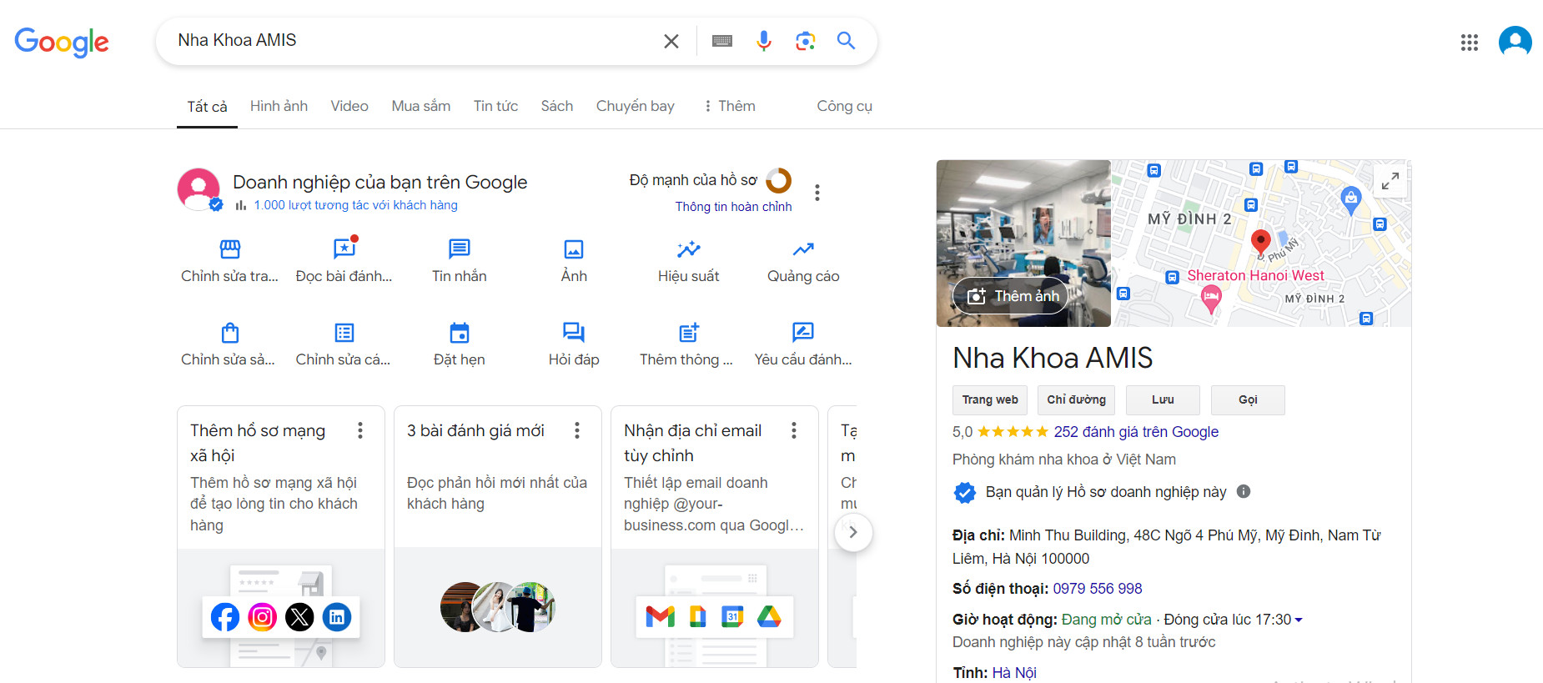Open options for Nhận địa chỉ email card
Image resolution: width=1543 pixels, height=683 pixels.
(794, 430)
